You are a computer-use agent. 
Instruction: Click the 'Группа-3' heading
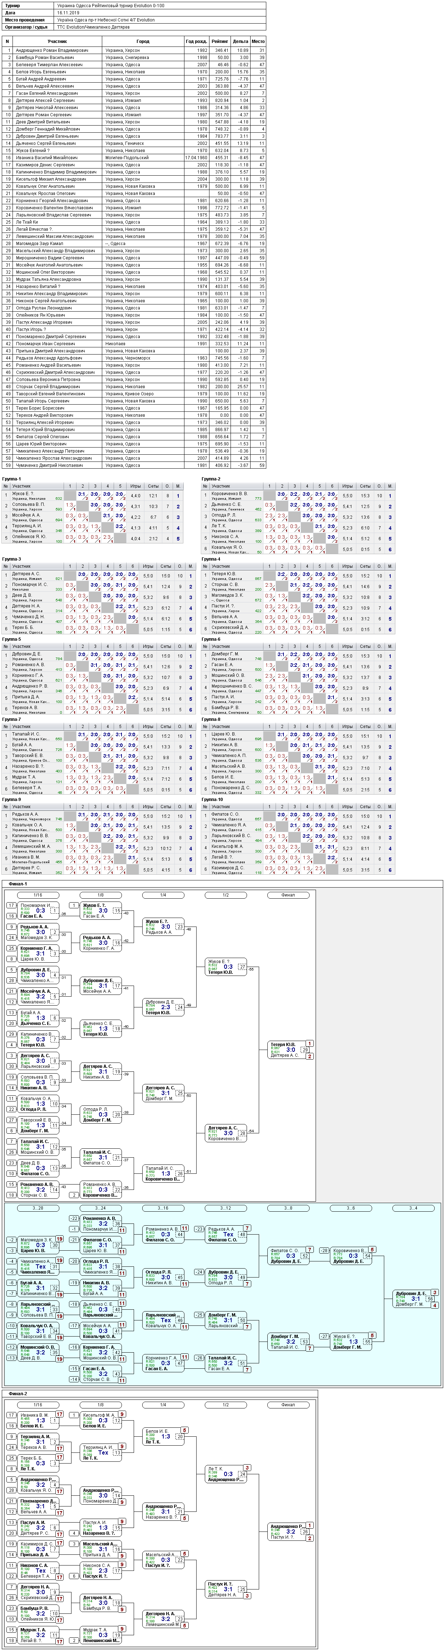(11, 559)
